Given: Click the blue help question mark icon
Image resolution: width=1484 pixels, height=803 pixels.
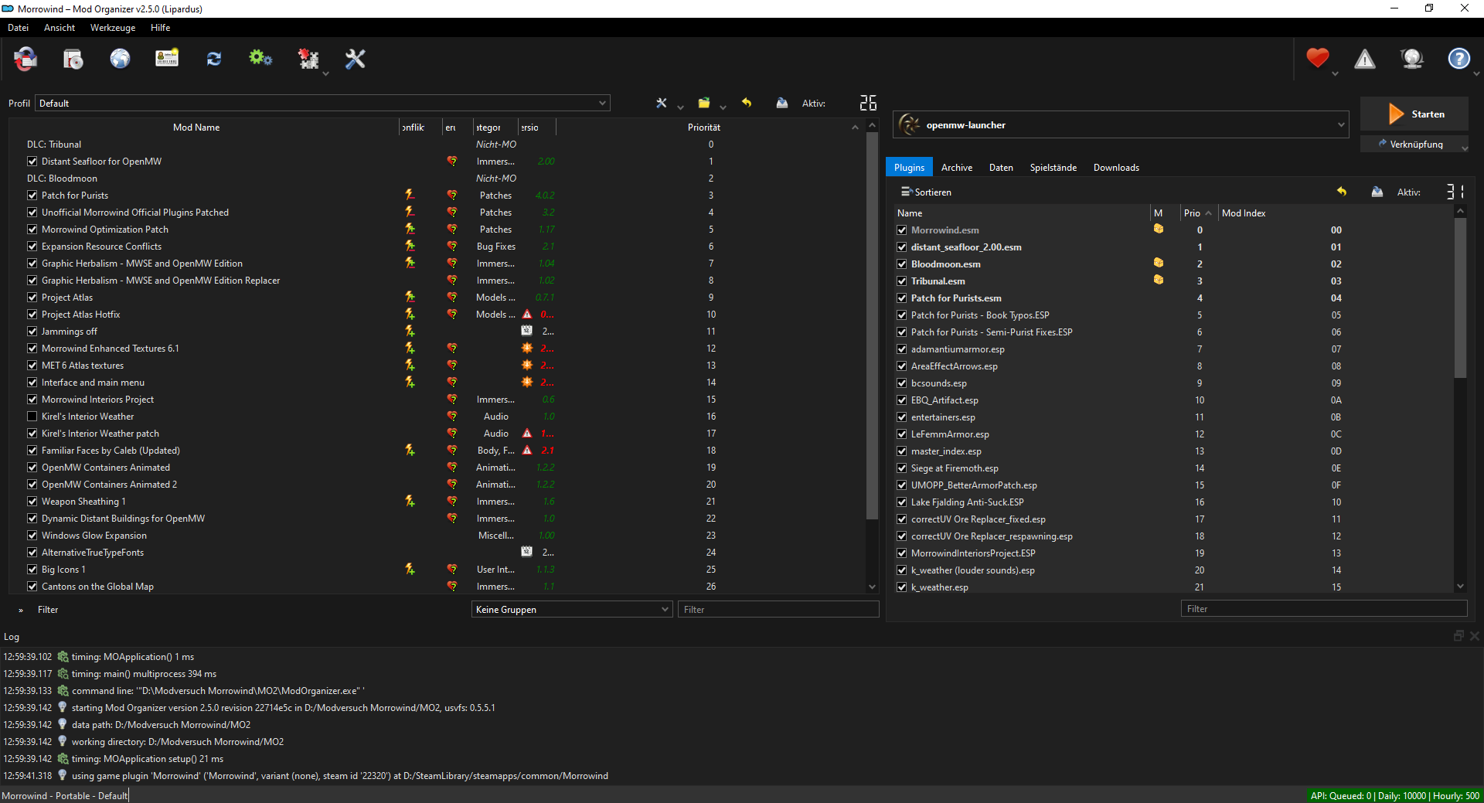Looking at the screenshot, I should coord(1458,59).
